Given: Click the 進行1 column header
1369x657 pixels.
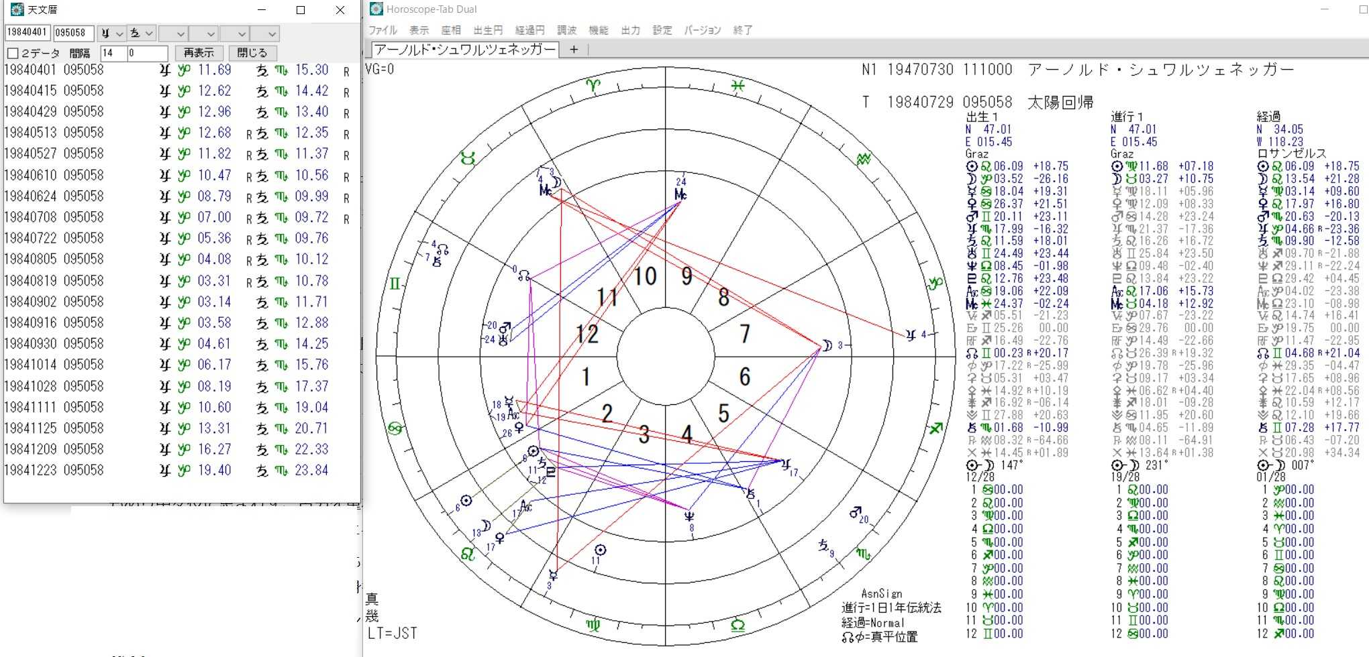Looking at the screenshot, I should (x=1127, y=117).
